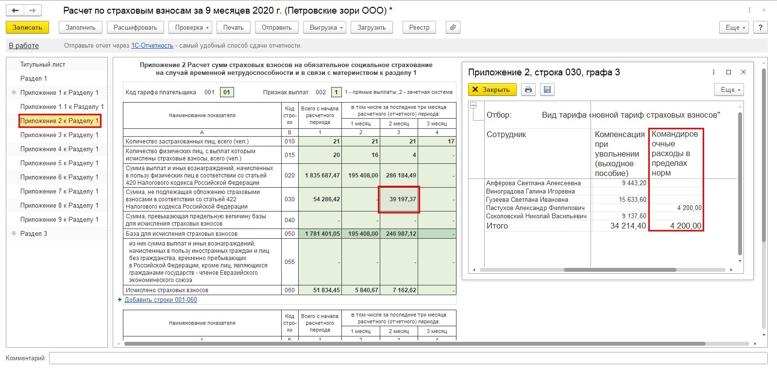The image size is (777, 370).
Task: Go forward using the right arrow
Action: tap(33, 10)
